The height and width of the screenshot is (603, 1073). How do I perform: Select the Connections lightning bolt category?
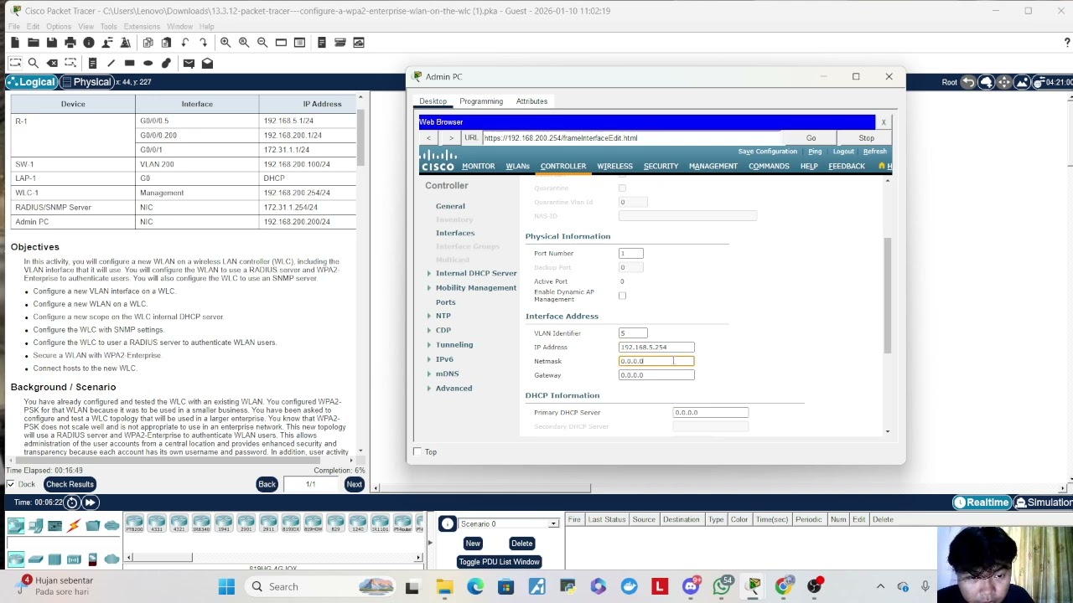pyautogui.click(x=74, y=526)
